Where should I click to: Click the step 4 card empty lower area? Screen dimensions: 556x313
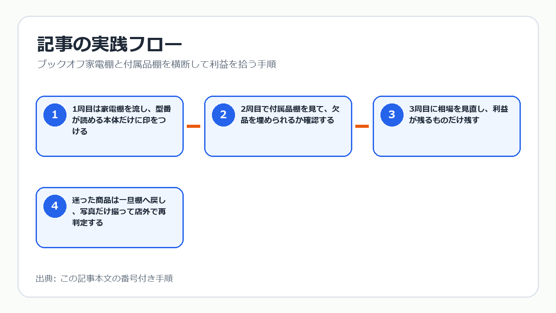click(109, 237)
